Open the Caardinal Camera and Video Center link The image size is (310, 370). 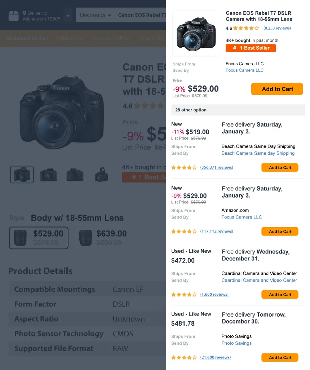click(259, 280)
